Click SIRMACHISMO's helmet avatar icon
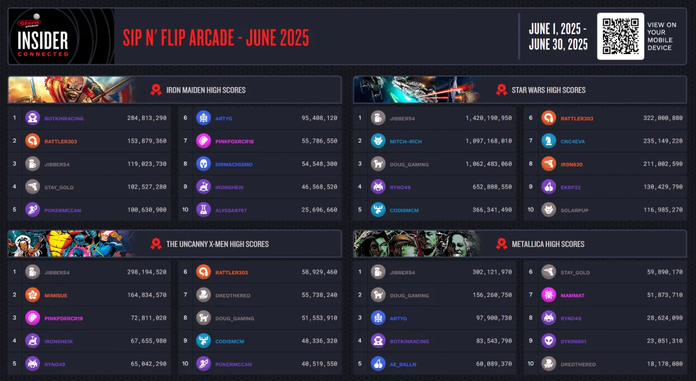Screen dimensions: 696x381 pyautogui.click(x=204, y=164)
